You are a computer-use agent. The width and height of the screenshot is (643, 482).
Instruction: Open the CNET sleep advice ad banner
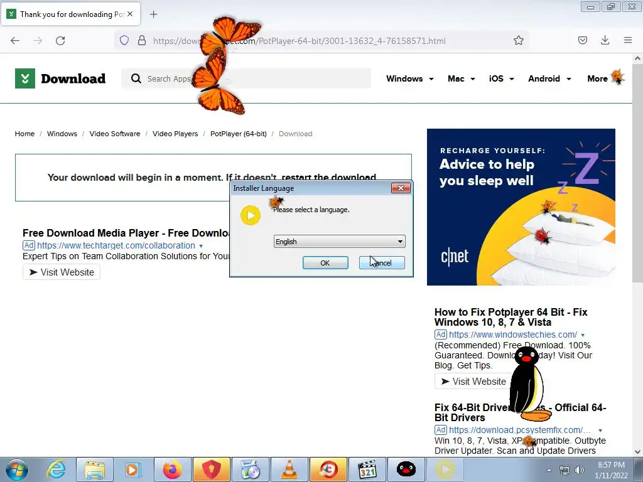pos(521,207)
